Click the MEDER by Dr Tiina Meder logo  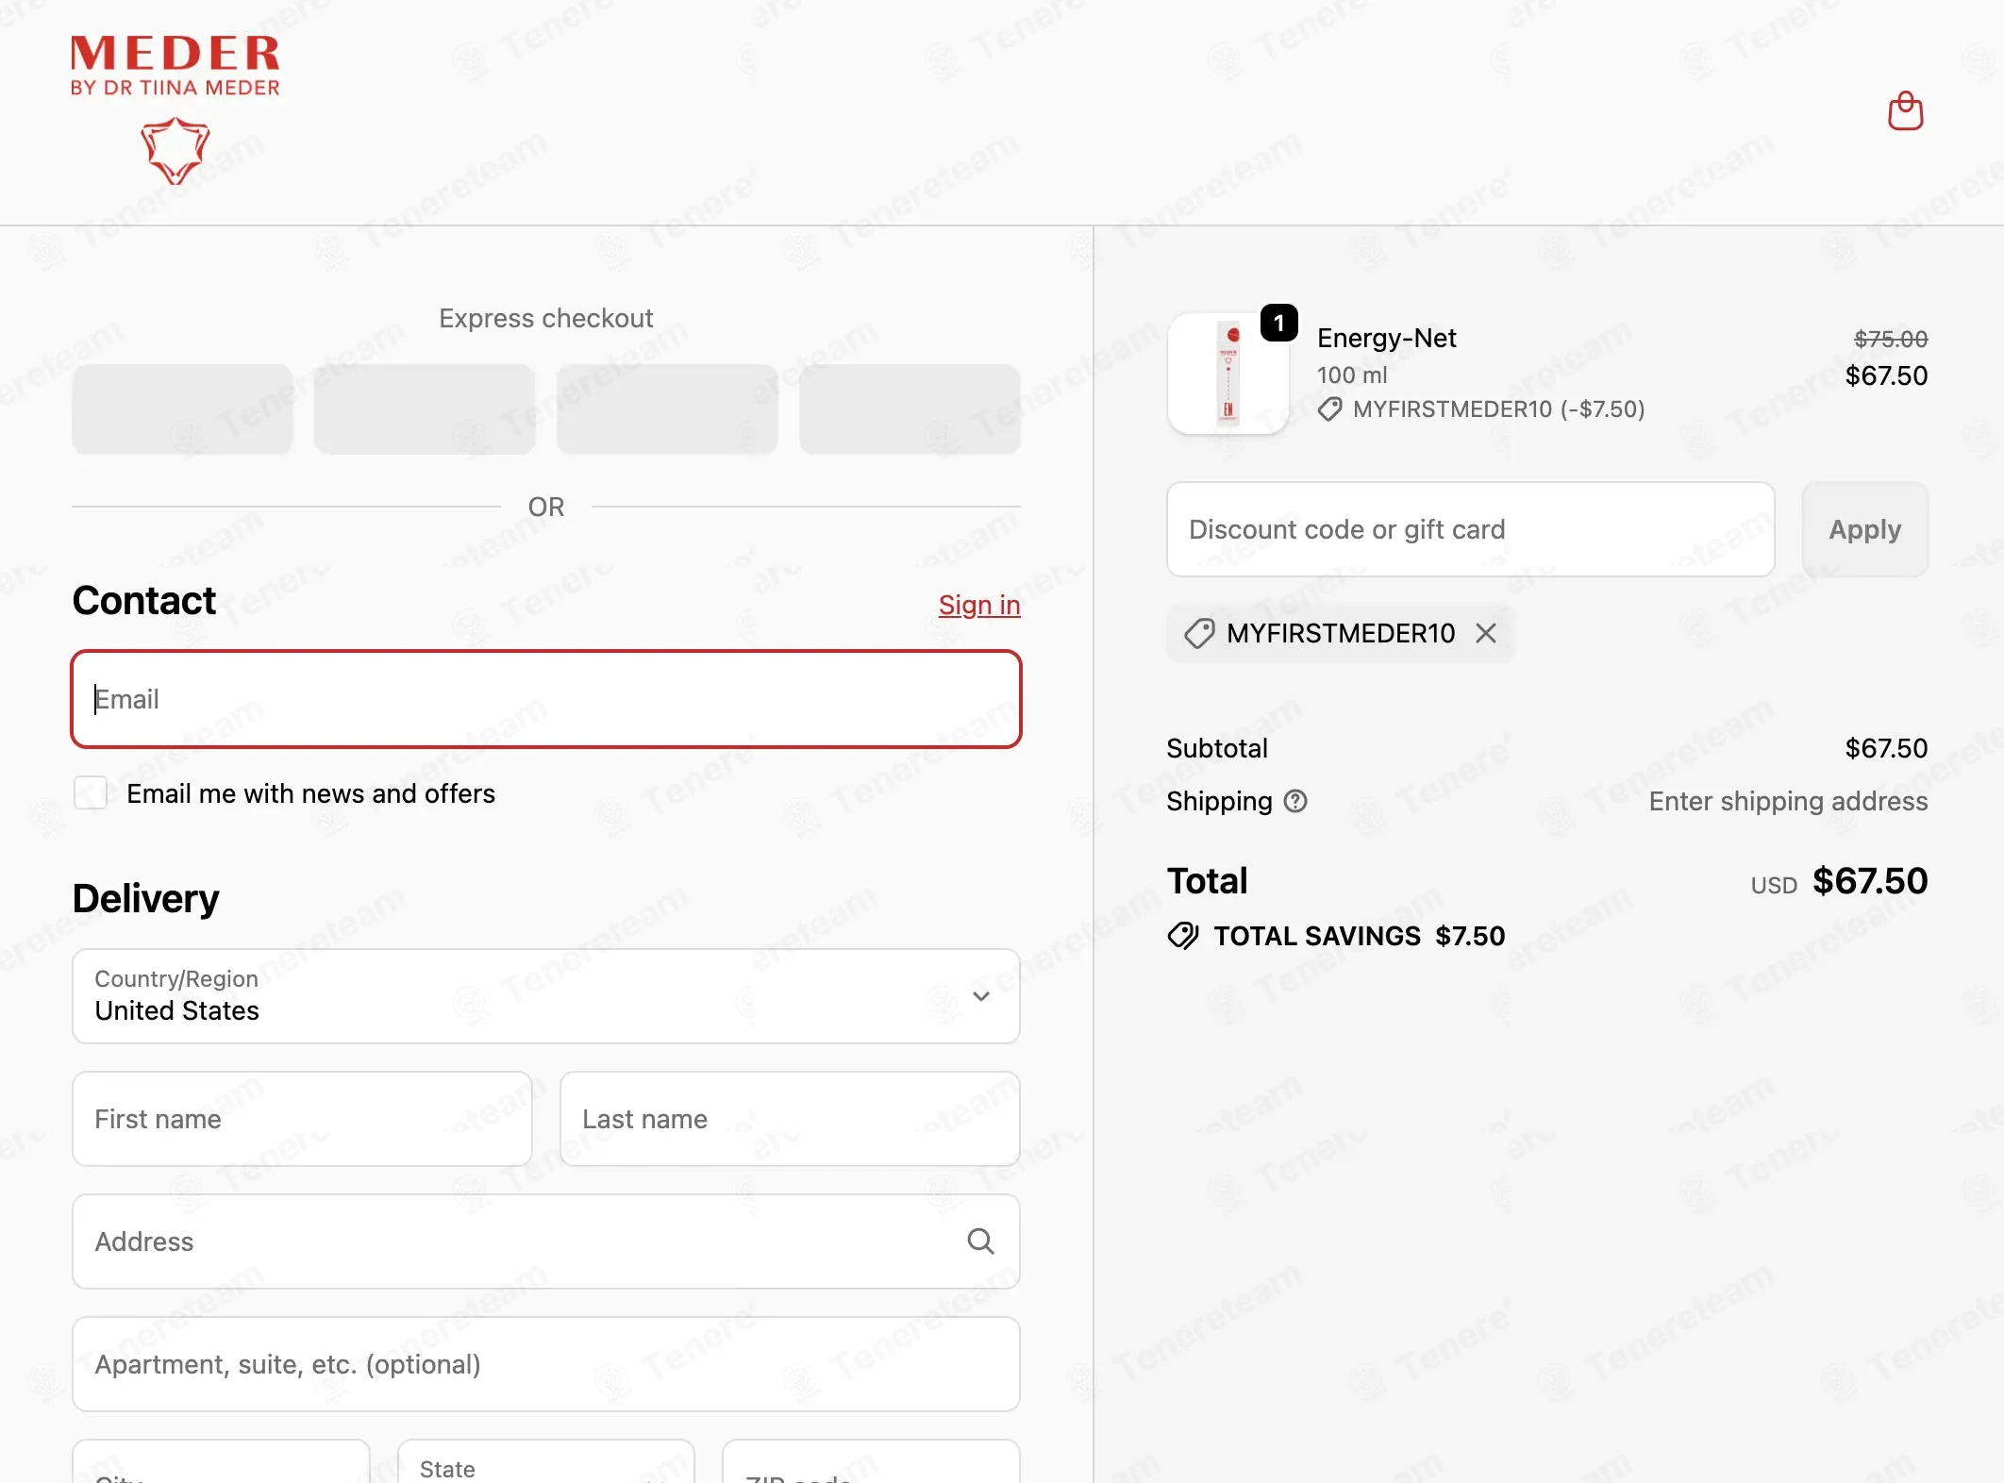pyautogui.click(x=175, y=108)
